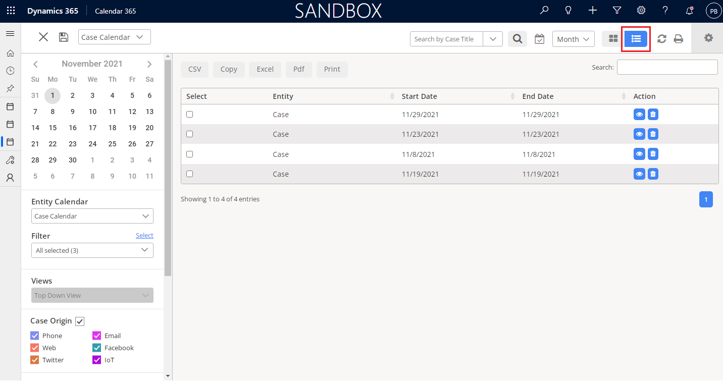Image resolution: width=723 pixels, height=383 pixels.
Task: Click the Select link next to Filter
Action: click(144, 236)
